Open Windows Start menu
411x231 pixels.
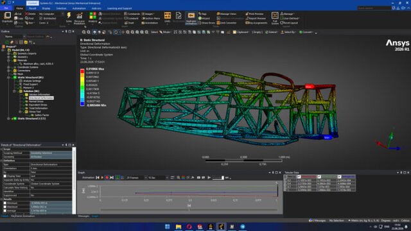[x=168, y=227]
